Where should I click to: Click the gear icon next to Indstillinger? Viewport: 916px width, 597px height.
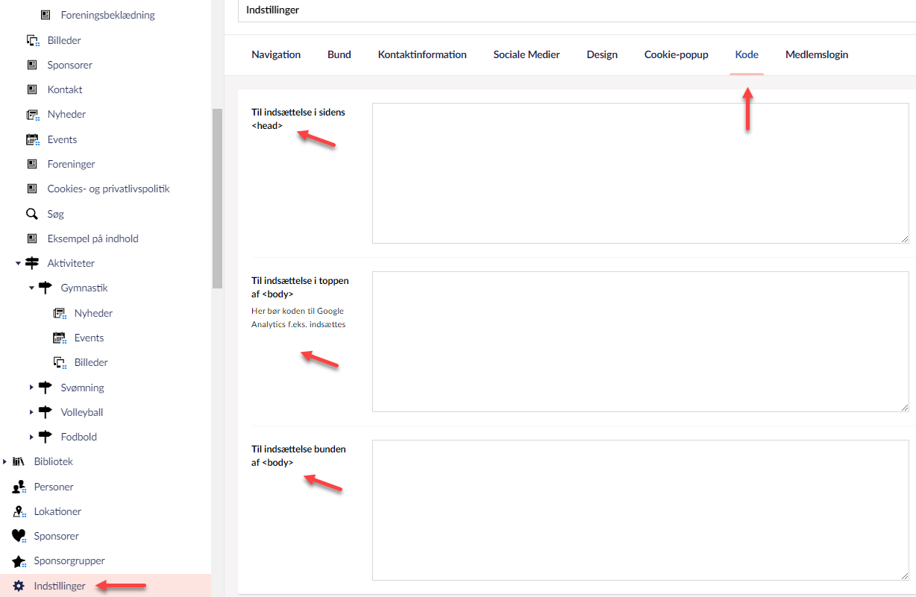(x=19, y=586)
